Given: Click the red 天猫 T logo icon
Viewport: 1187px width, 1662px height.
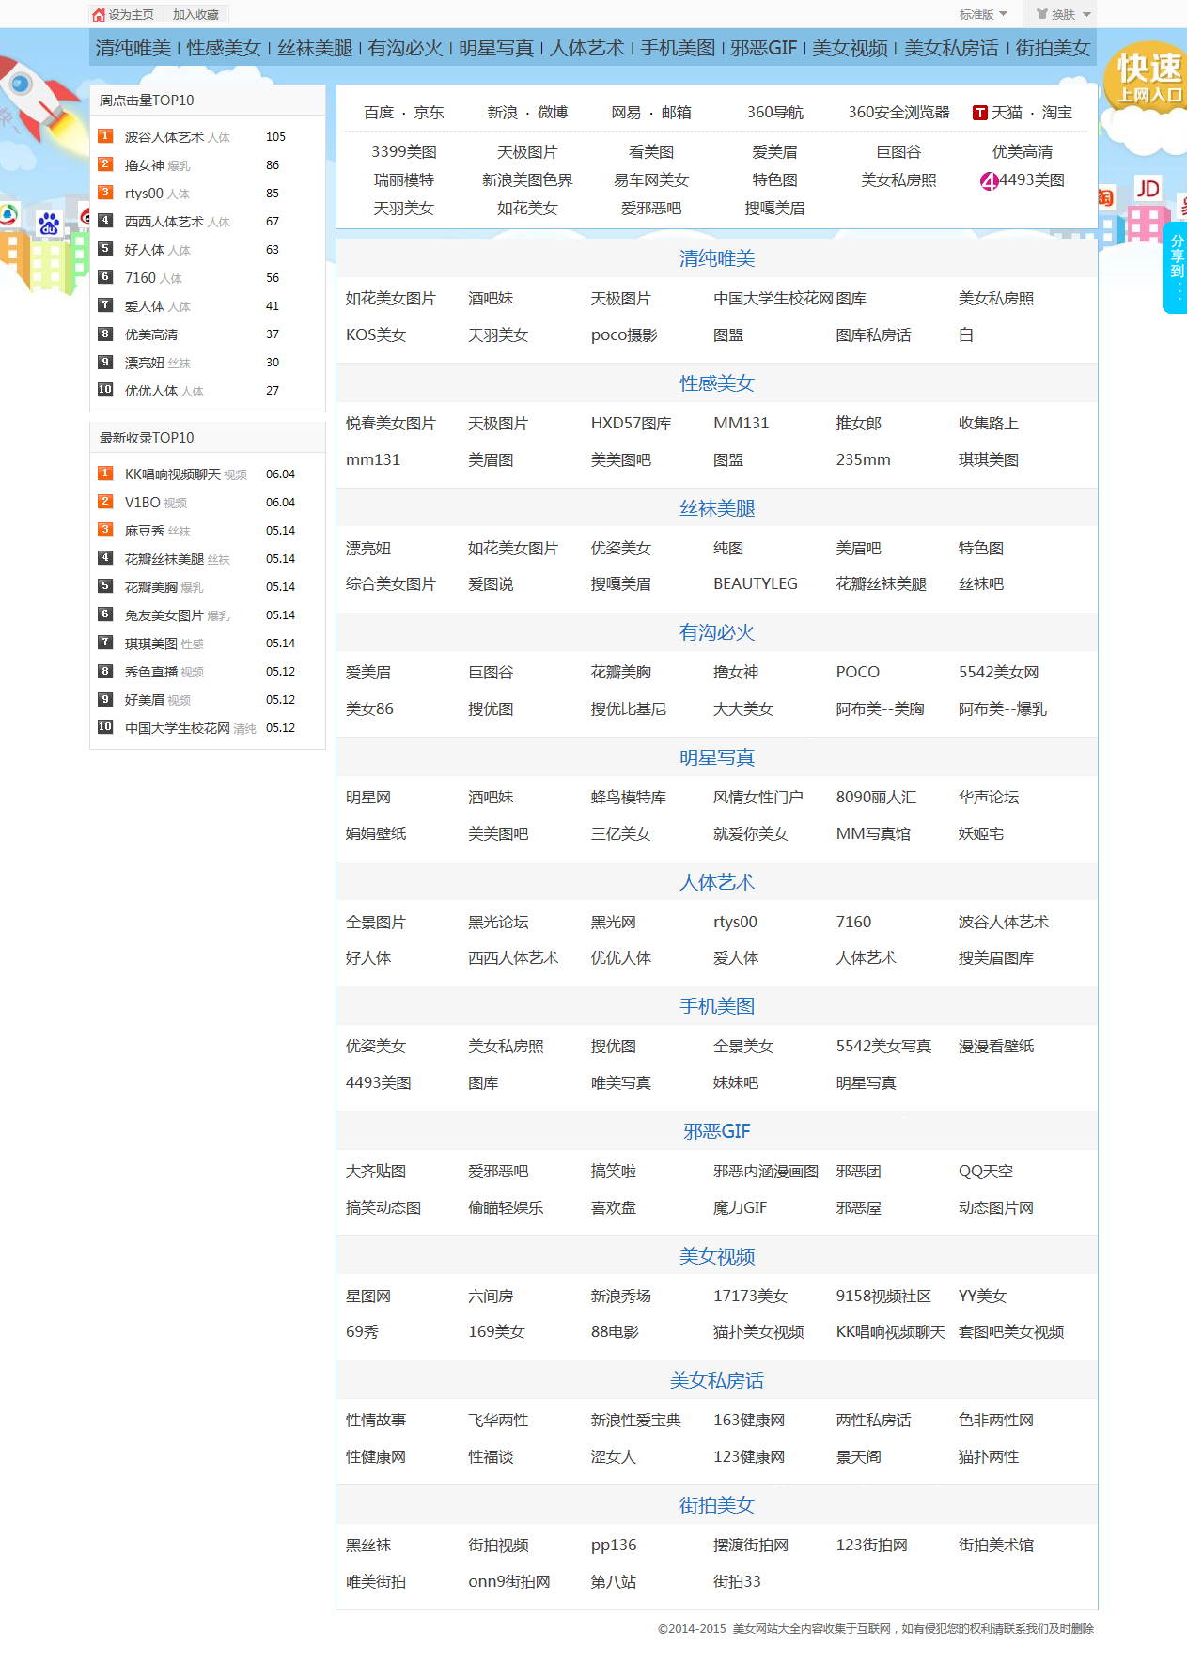Looking at the screenshot, I should click(980, 113).
